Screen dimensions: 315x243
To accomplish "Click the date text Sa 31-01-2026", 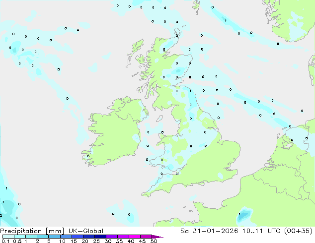I will pos(209,231).
